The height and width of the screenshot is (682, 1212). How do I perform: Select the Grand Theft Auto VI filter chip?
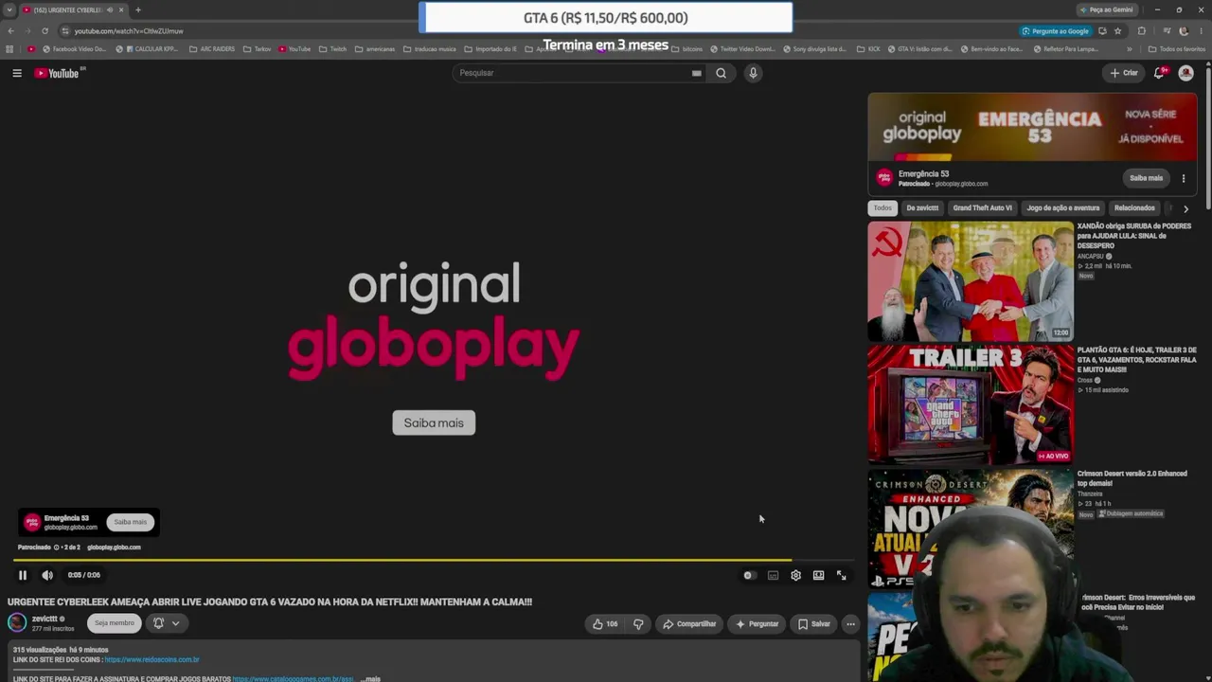point(982,208)
